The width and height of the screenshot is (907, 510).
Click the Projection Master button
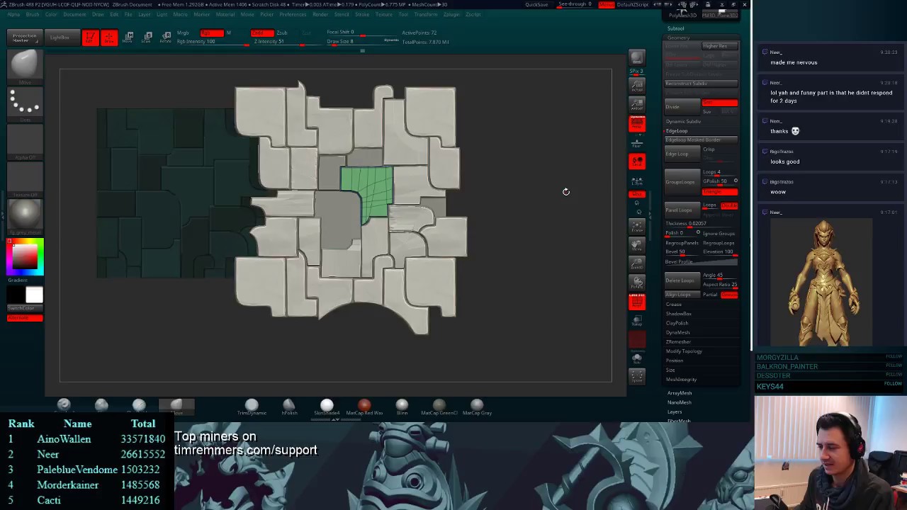point(24,38)
